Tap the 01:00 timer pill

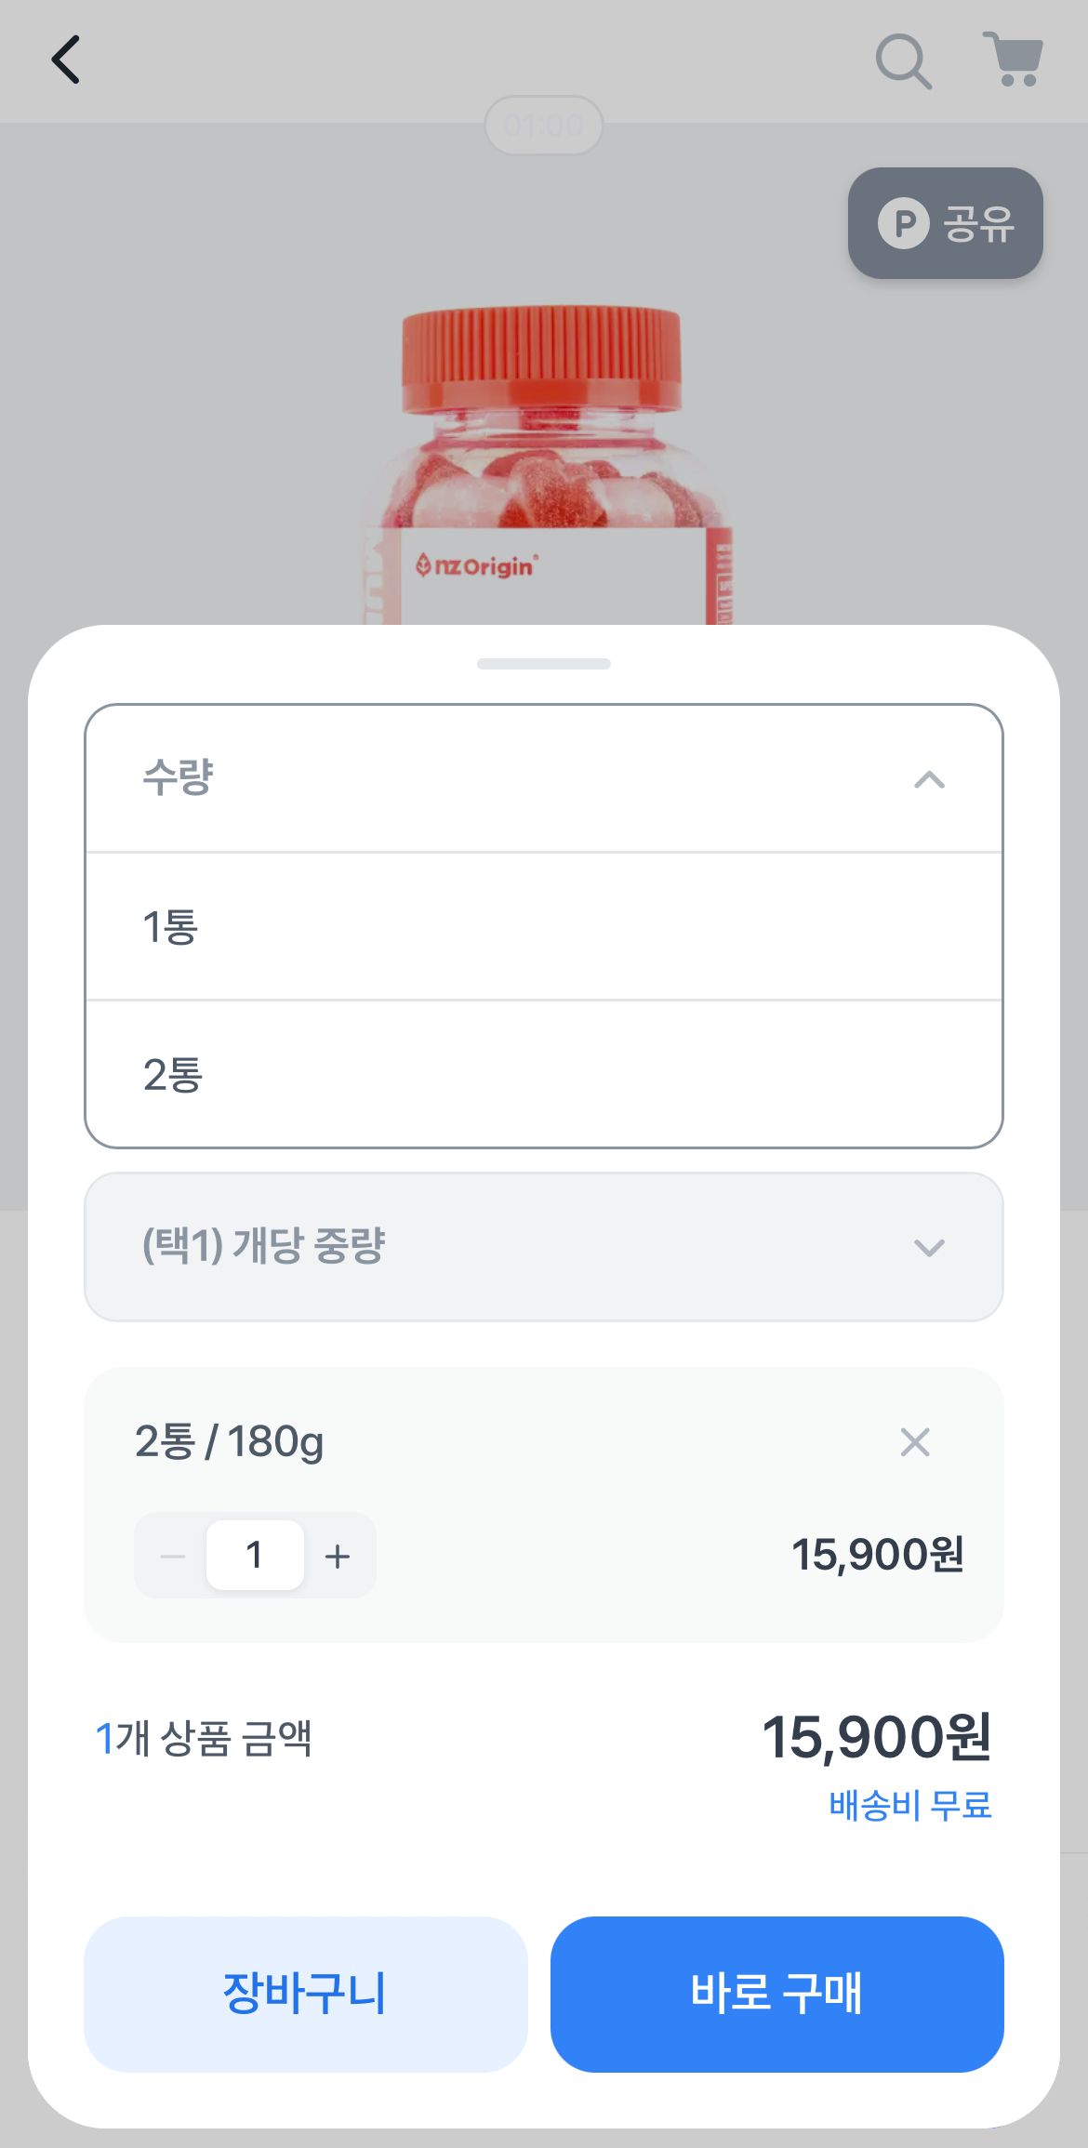(x=544, y=126)
